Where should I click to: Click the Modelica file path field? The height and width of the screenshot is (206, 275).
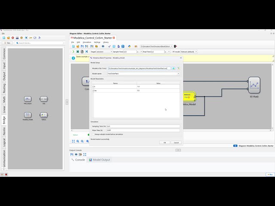[139, 68]
